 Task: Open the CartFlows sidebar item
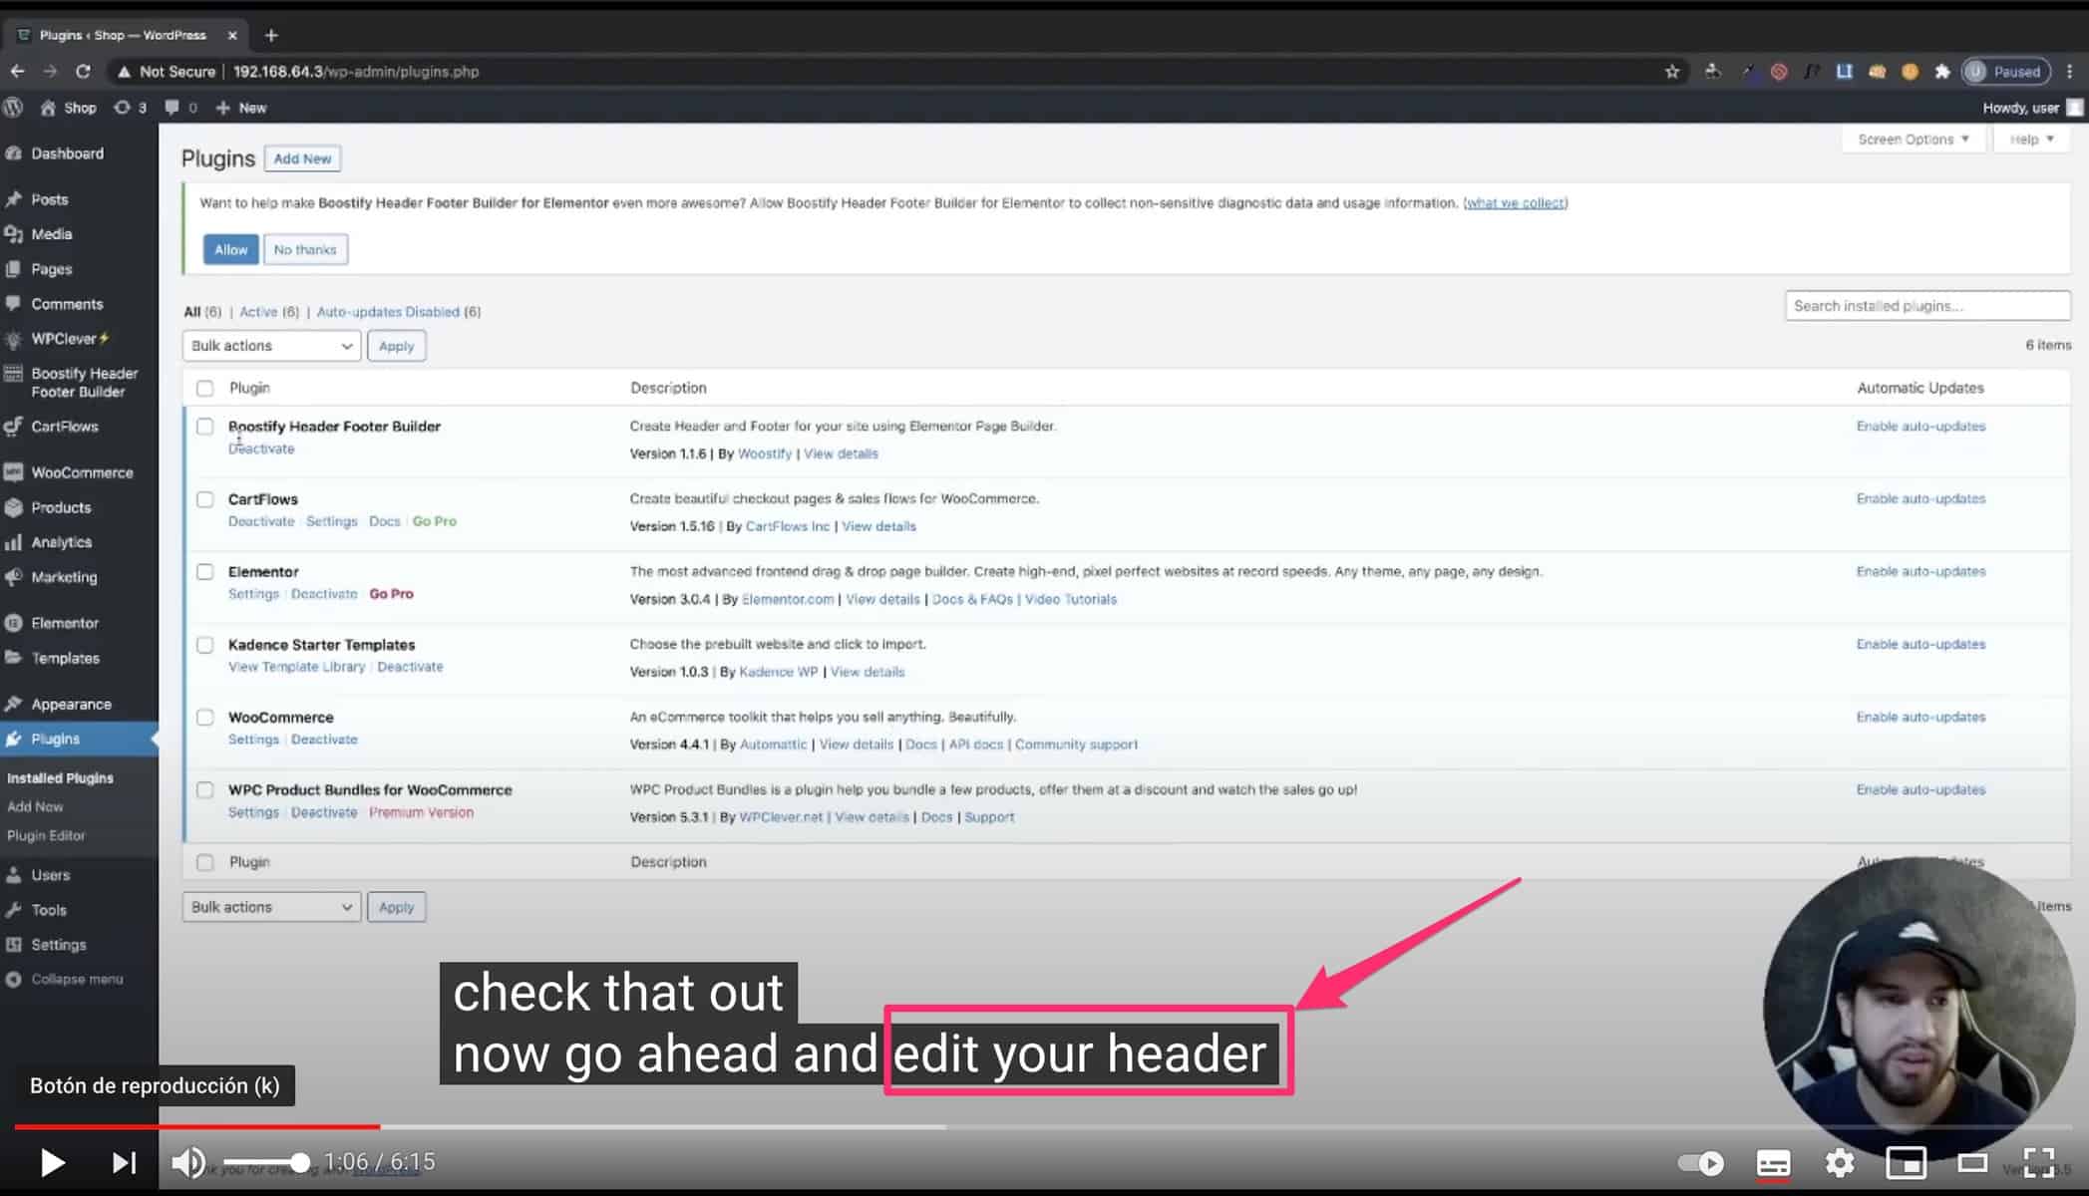64,427
